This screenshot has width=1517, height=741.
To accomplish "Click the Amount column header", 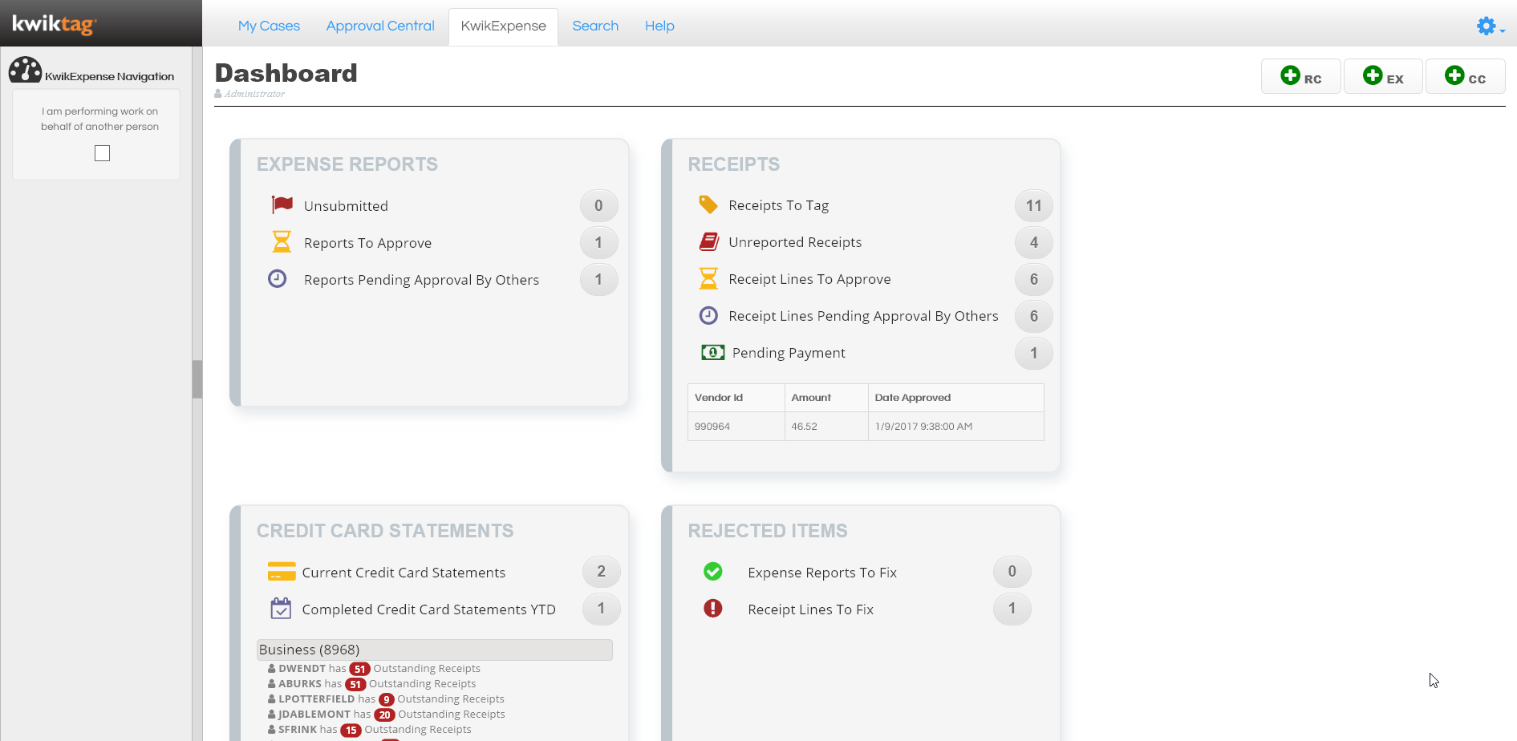I will tap(826, 398).
